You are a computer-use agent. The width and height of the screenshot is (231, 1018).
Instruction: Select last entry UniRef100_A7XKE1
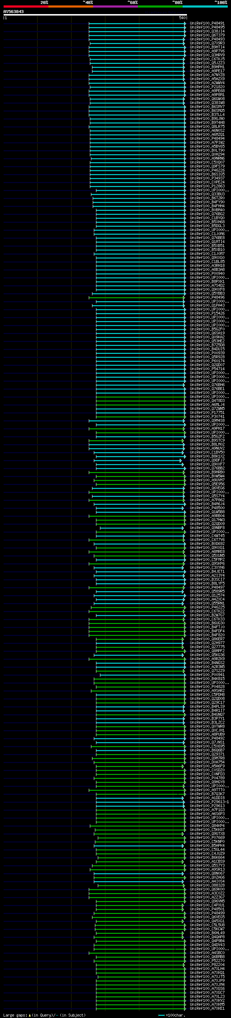[x=207, y=1008]
